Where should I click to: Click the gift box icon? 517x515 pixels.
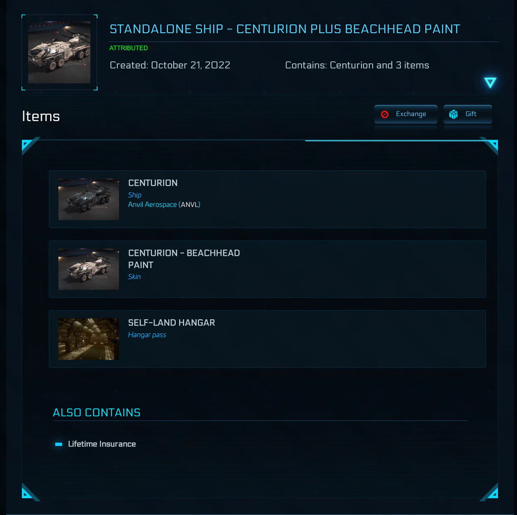[x=454, y=114]
